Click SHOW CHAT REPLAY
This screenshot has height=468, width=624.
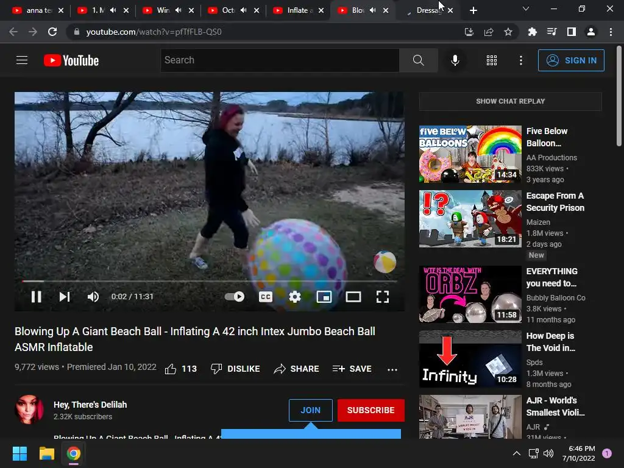click(510, 101)
